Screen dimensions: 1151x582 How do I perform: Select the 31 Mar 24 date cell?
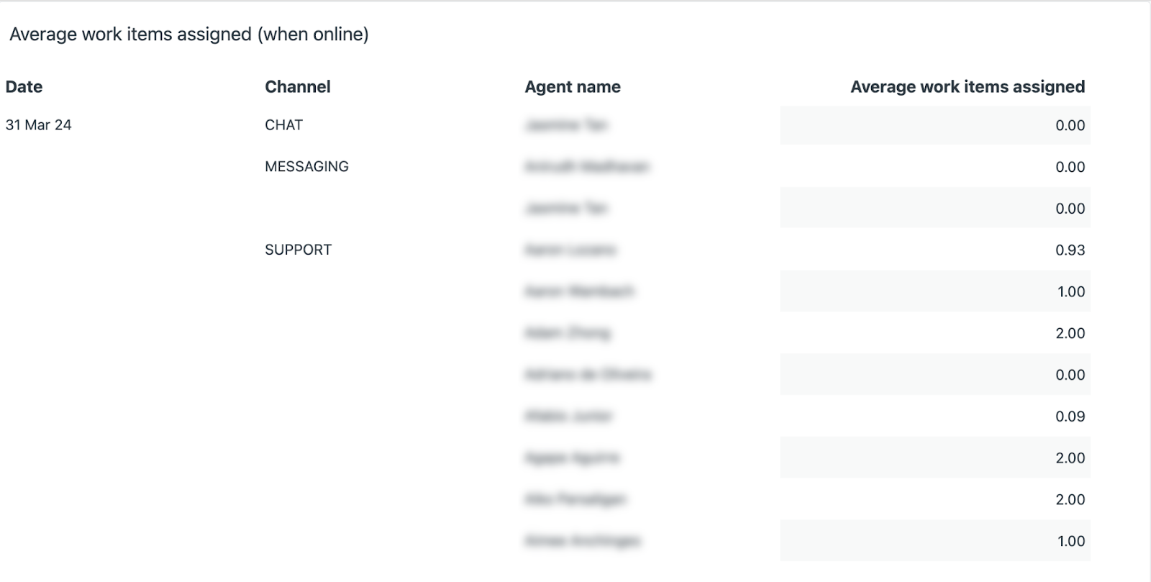(39, 125)
